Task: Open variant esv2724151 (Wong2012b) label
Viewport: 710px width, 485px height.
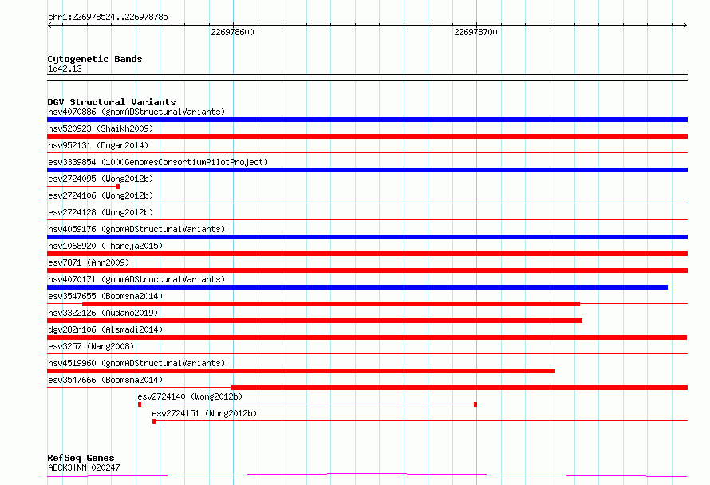Action: (x=204, y=413)
